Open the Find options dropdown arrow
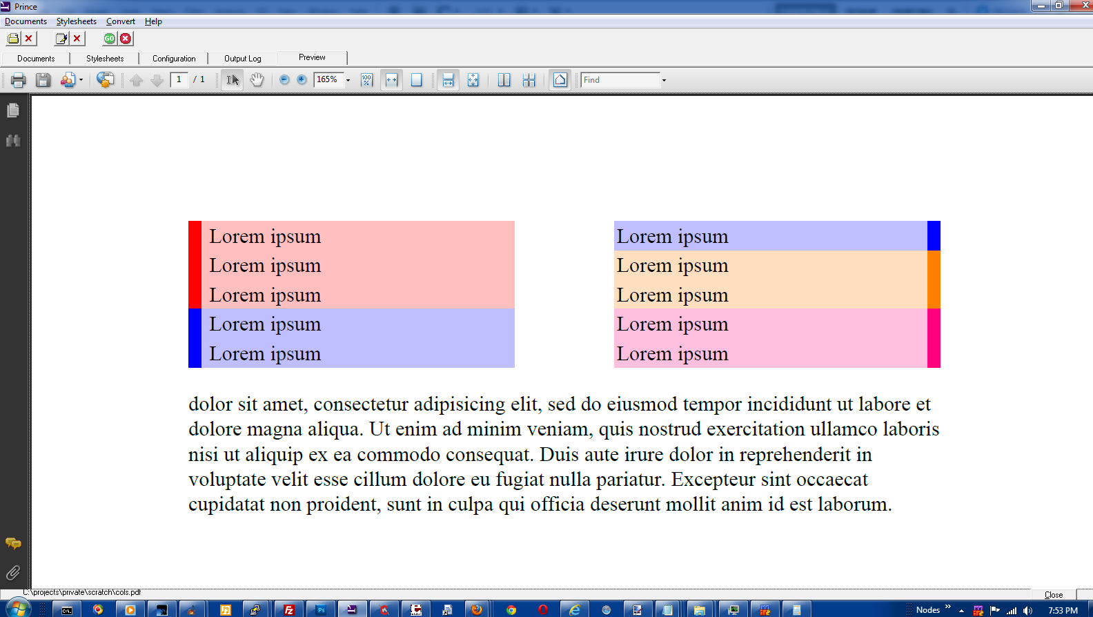This screenshot has width=1093, height=617. (664, 80)
